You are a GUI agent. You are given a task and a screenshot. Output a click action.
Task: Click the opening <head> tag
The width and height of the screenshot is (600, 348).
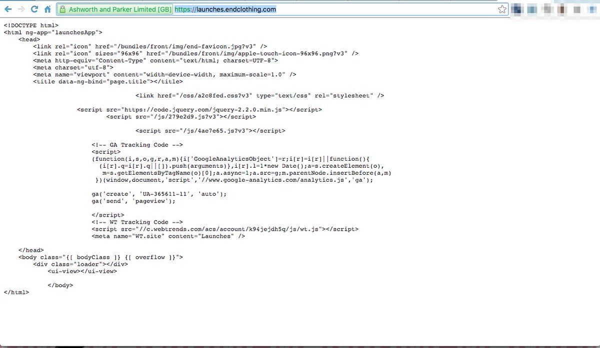click(x=29, y=39)
